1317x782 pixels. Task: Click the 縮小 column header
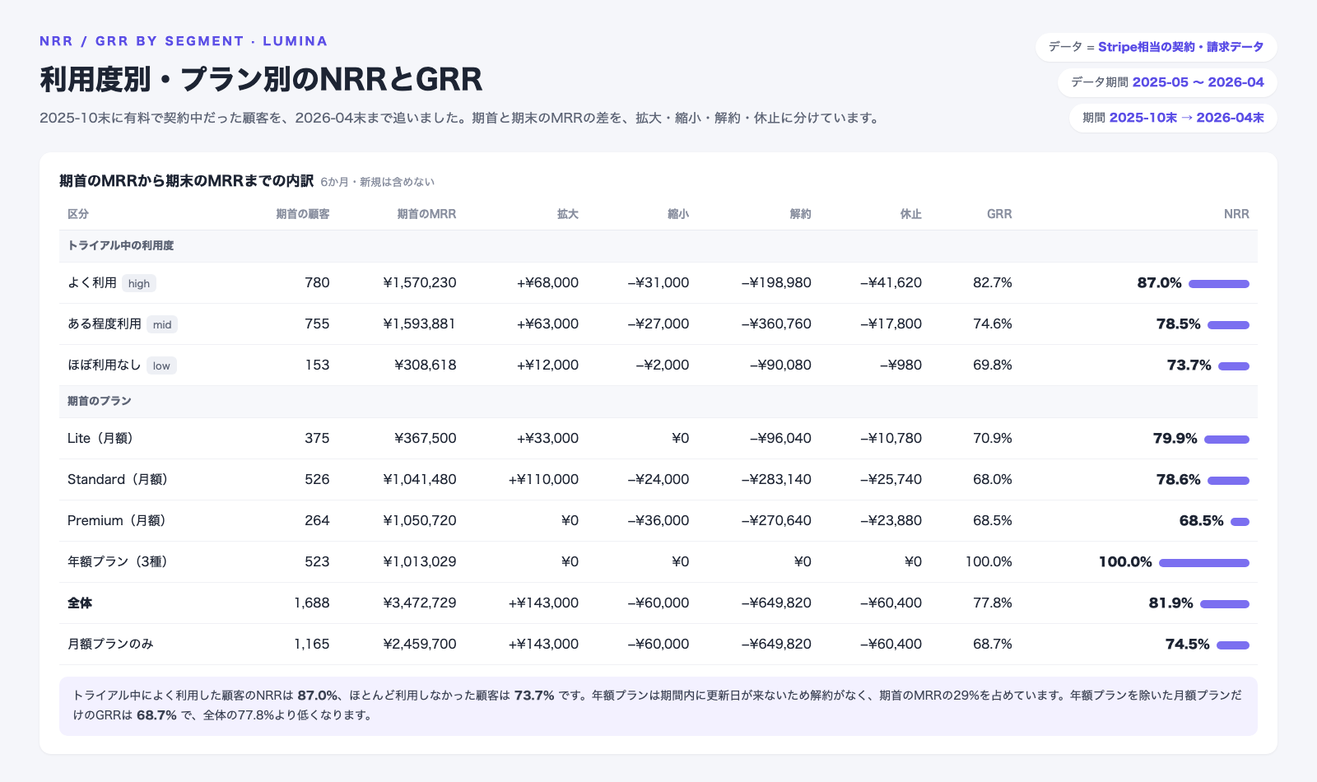tap(678, 214)
